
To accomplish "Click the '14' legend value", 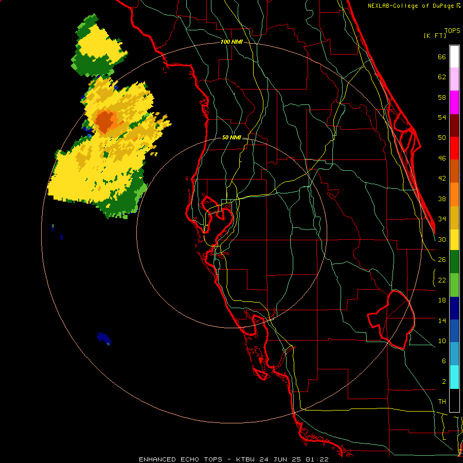I will tap(442, 320).
